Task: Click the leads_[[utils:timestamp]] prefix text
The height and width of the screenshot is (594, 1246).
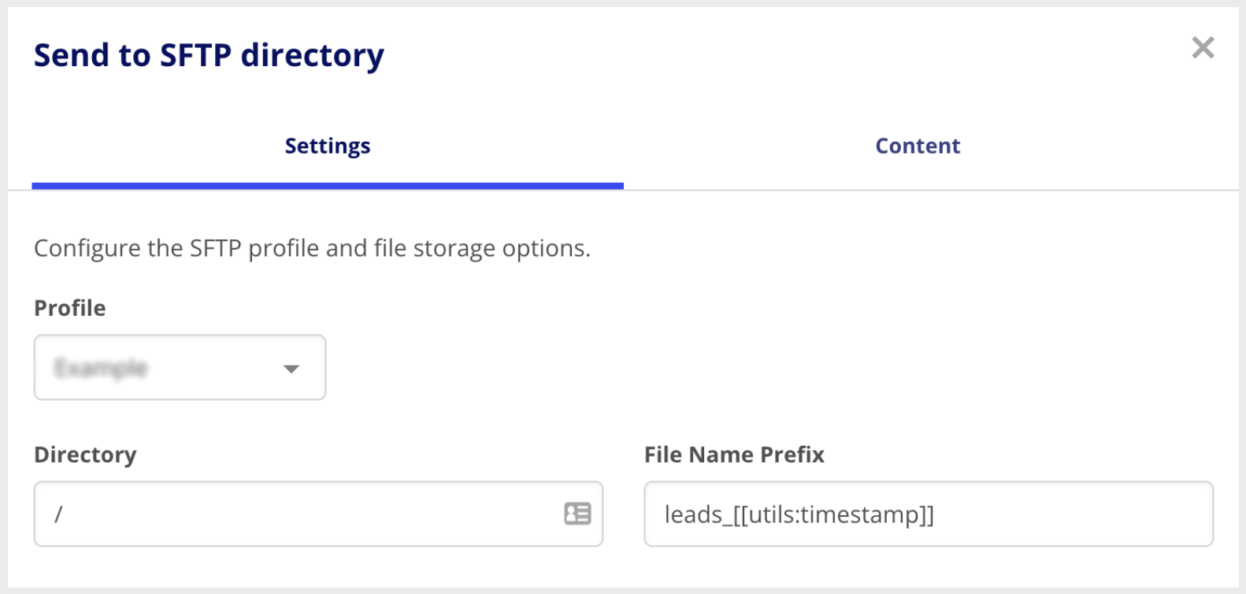Action: [799, 514]
